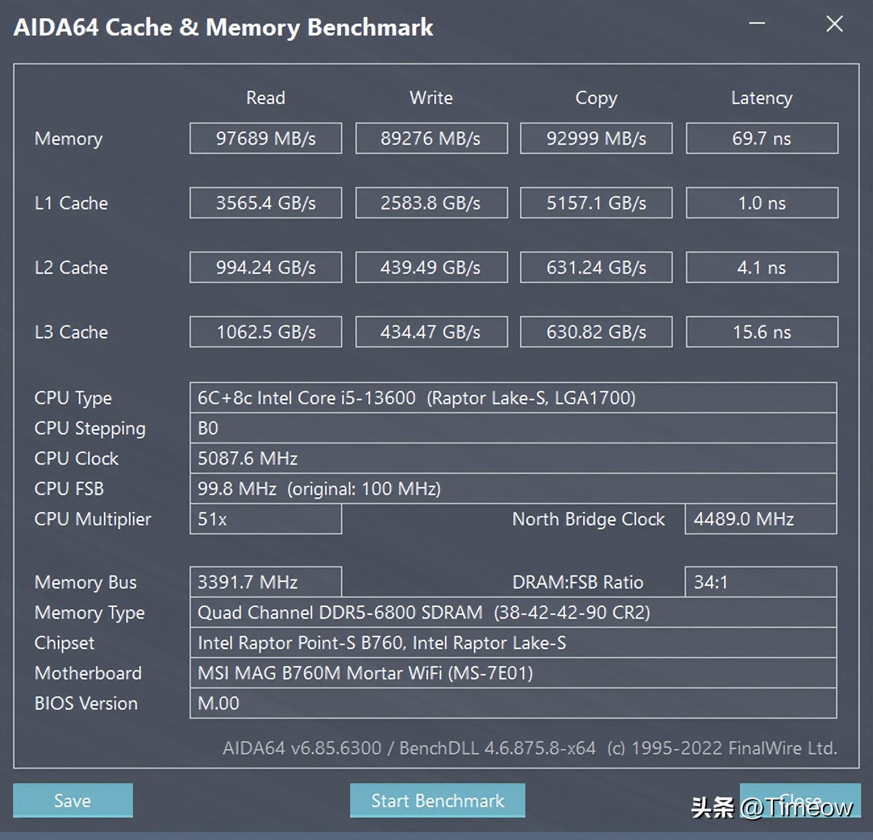Click the DRAM:FSB Ratio value
Image resolution: width=873 pixels, height=840 pixels.
[x=760, y=582]
